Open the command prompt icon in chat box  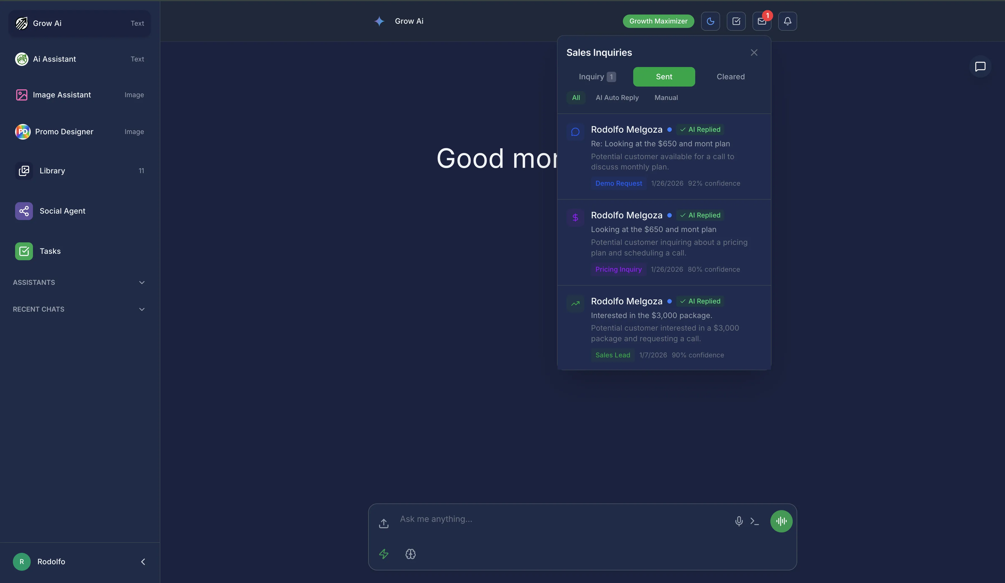click(x=754, y=521)
